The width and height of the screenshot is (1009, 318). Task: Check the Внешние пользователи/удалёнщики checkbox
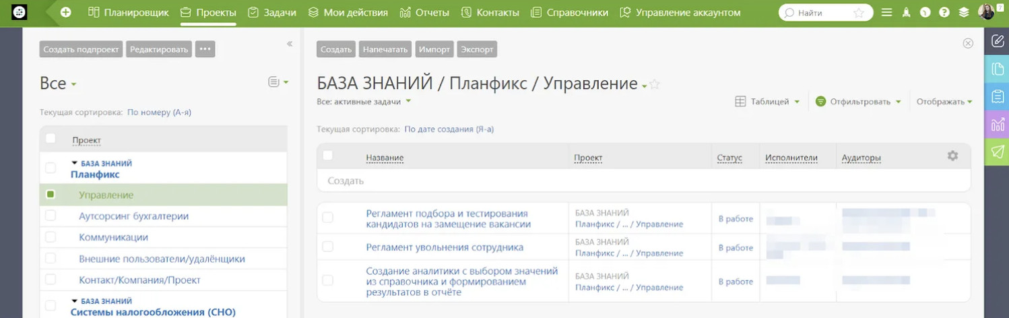51,258
